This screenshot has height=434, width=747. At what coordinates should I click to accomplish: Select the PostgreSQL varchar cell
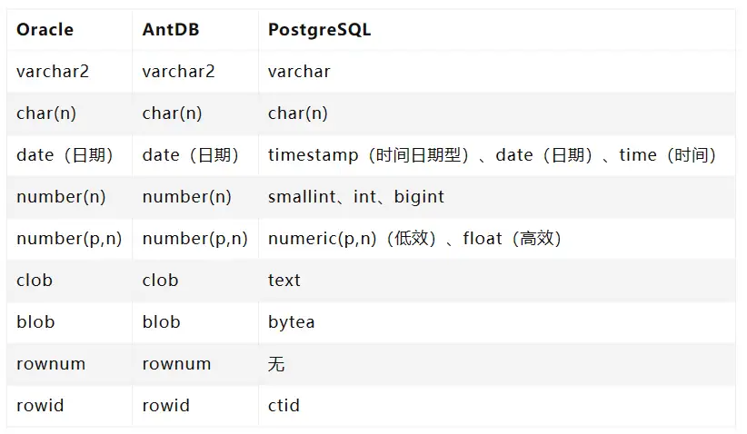[x=299, y=72]
